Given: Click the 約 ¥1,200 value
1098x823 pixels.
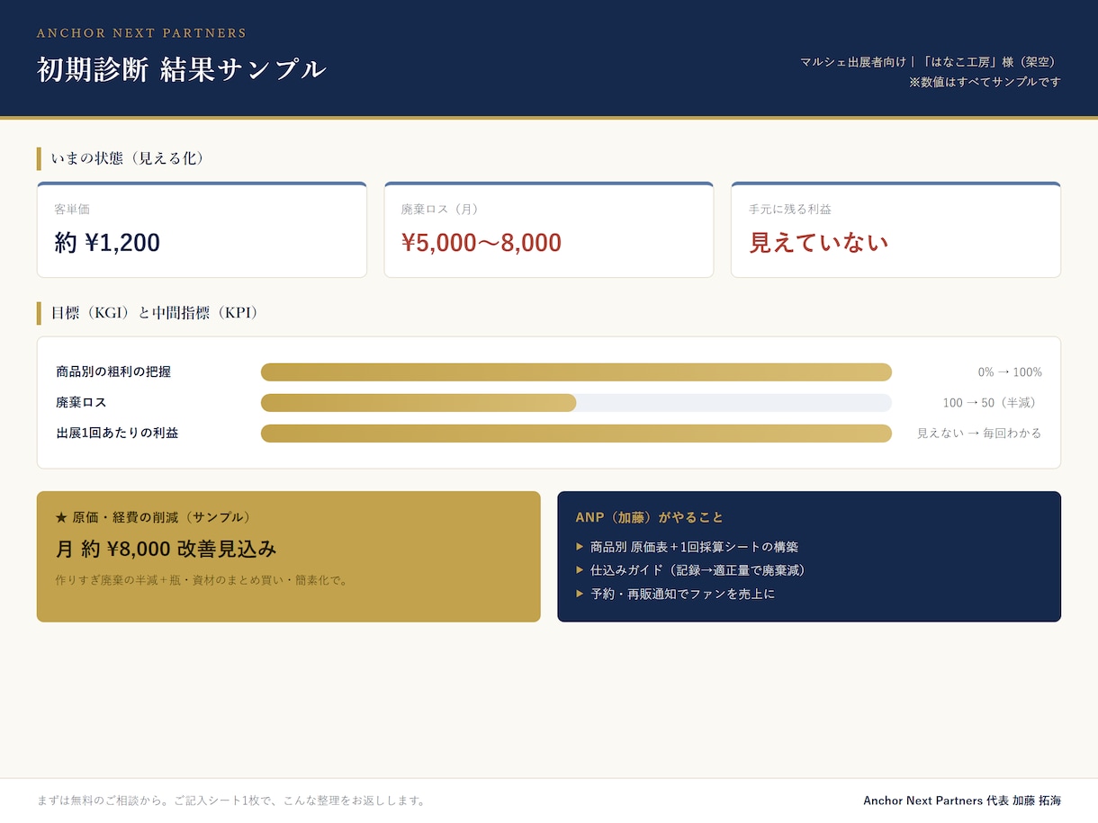Looking at the screenshot, I should tap(107, 243).
